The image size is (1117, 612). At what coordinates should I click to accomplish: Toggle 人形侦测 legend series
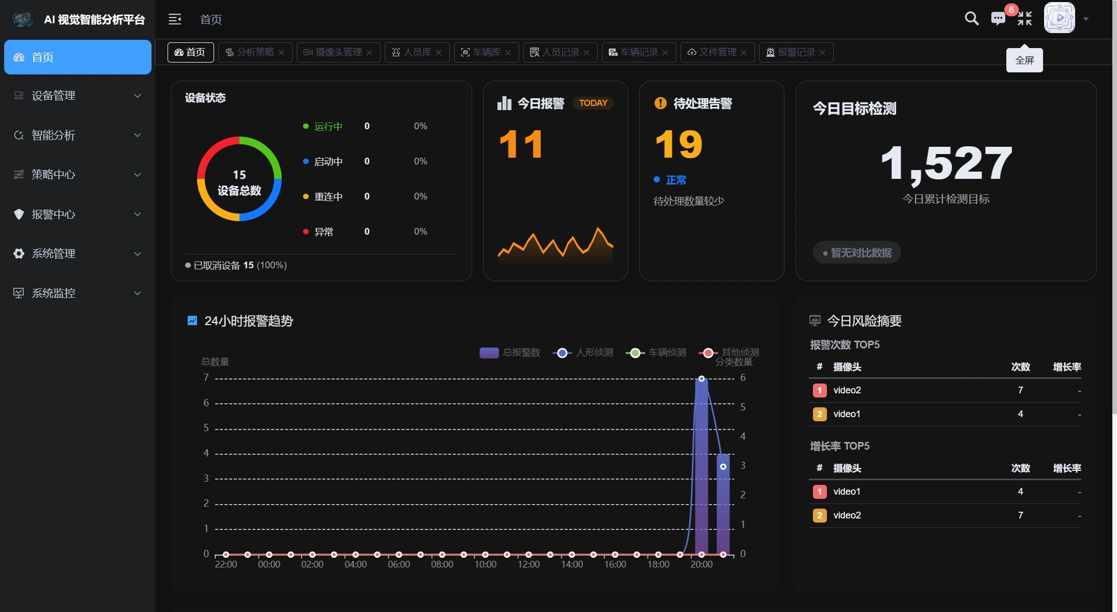click(x=583, y=353)
